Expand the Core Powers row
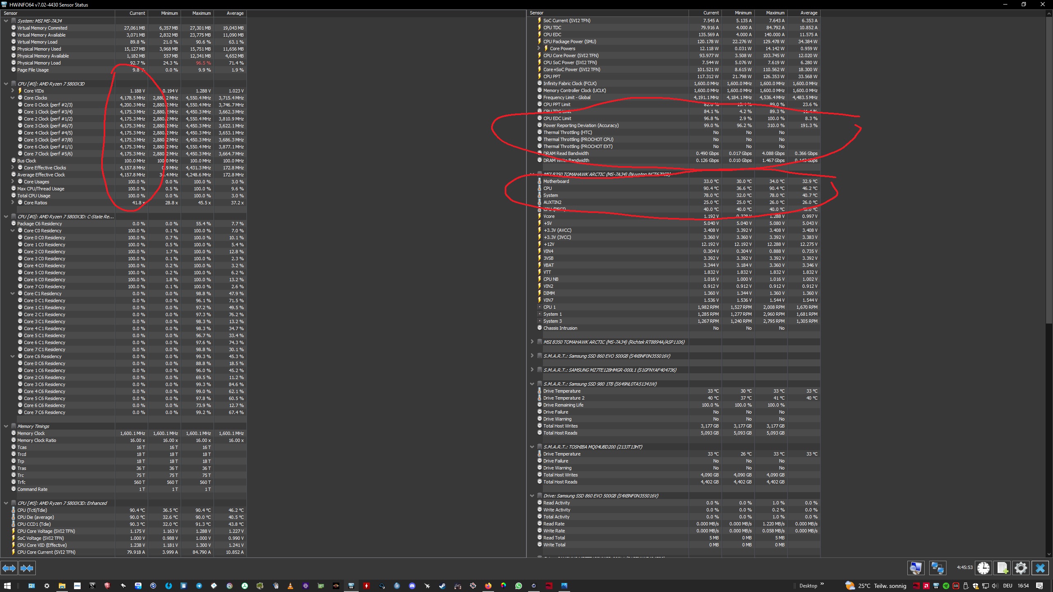Image resolution: width=1053 pixels, height=592 pixels. 538,49
